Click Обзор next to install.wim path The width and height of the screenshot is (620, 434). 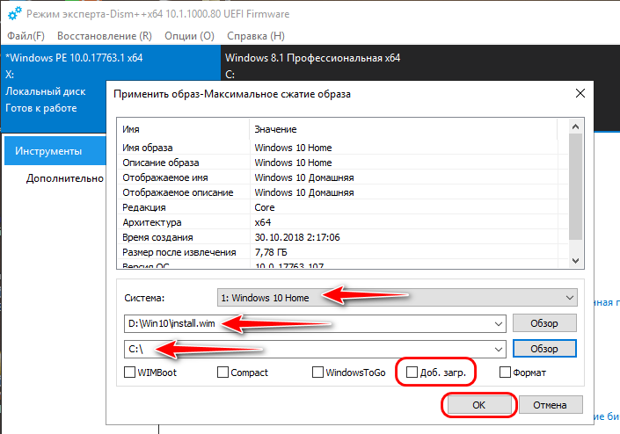[x=544, y=323]
